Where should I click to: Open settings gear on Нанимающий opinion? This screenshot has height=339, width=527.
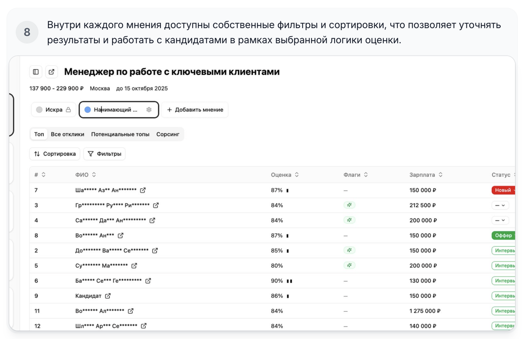149,110
